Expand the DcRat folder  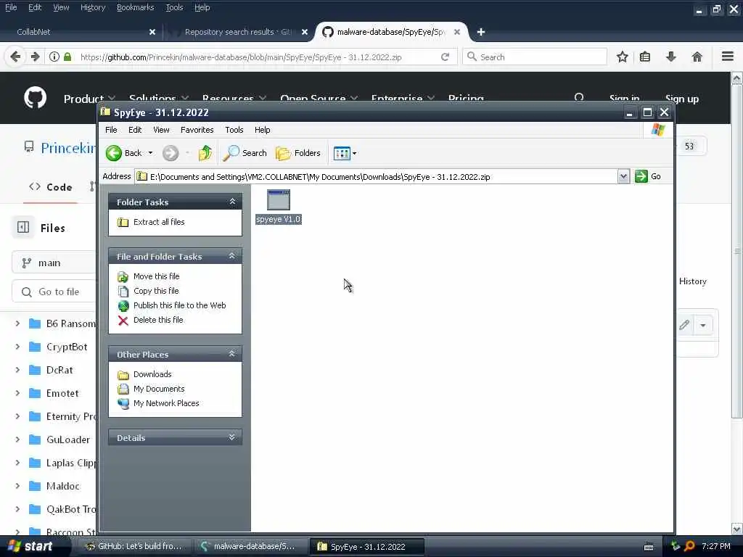(17, 370)
